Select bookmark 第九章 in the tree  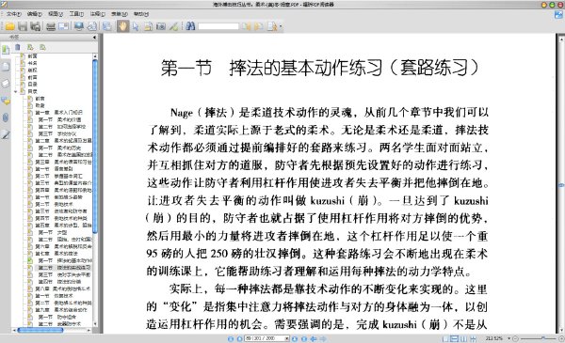tap(61, 309)
